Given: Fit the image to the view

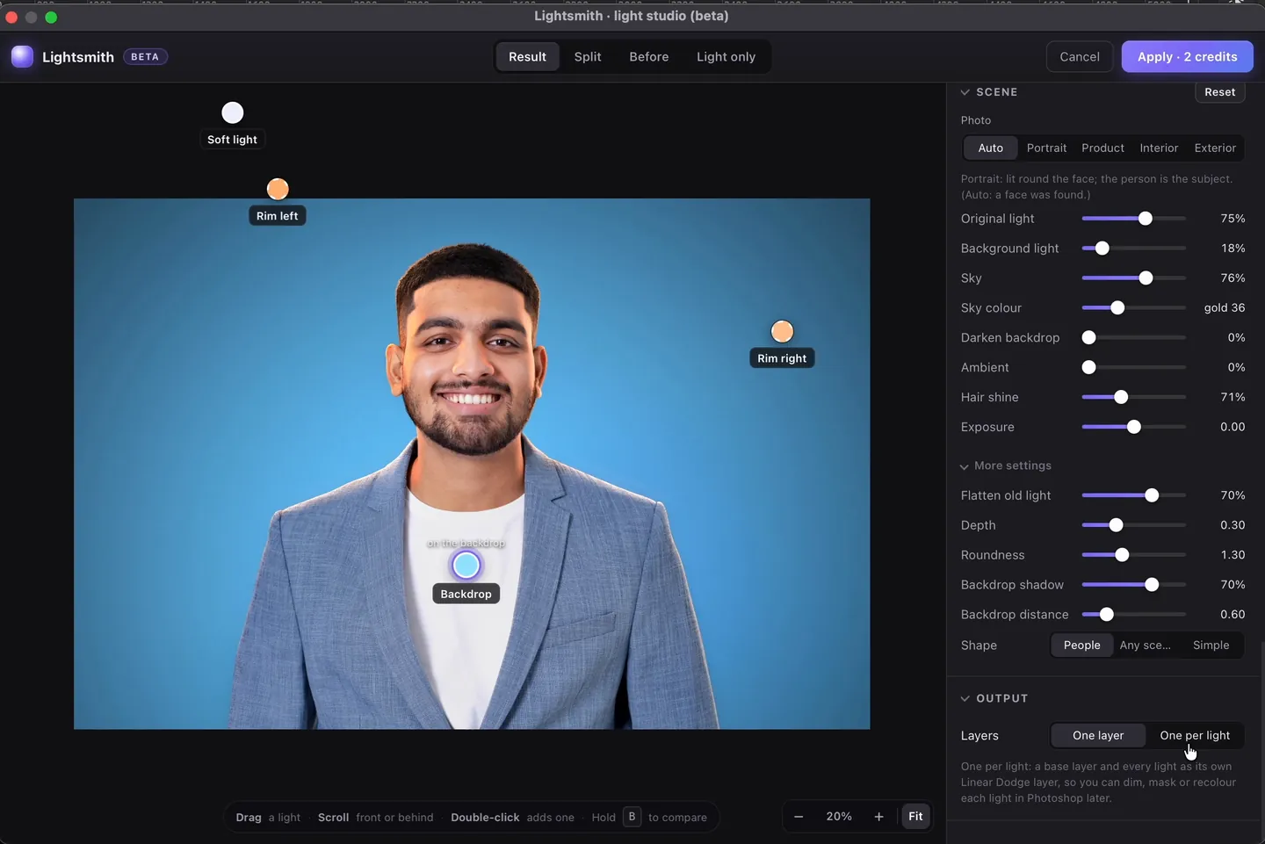Looking at the screenshot, I should pyautogui.click(x=915, y=817).
